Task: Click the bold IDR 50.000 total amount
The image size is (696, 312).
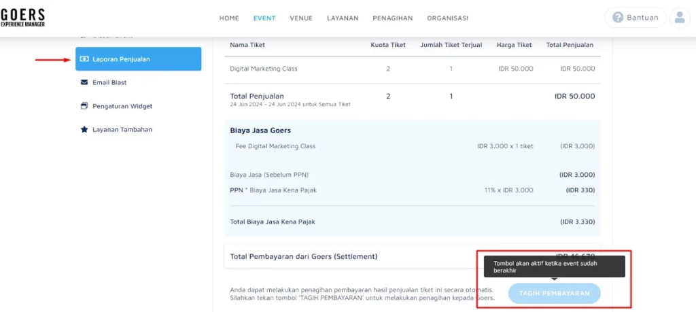Action: 575,96
